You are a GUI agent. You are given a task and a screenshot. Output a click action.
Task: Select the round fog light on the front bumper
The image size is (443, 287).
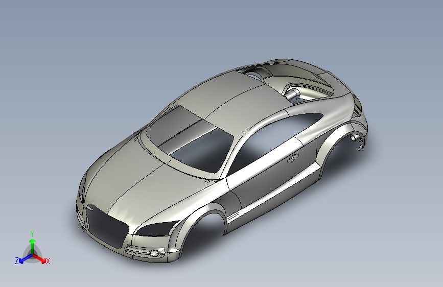(154, 253)
